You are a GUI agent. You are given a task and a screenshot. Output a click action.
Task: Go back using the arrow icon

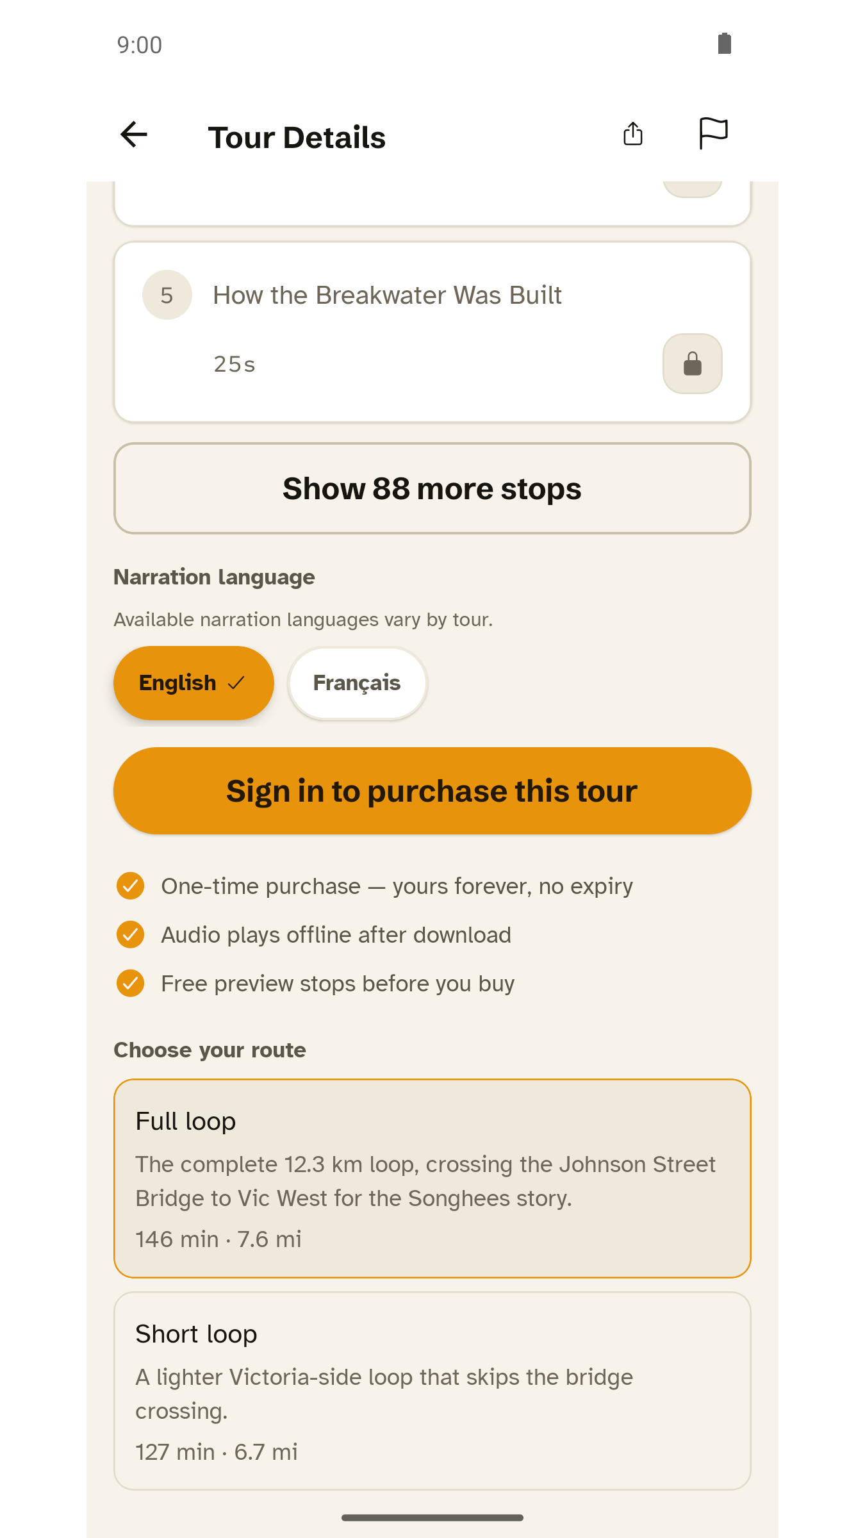[134, 135]
